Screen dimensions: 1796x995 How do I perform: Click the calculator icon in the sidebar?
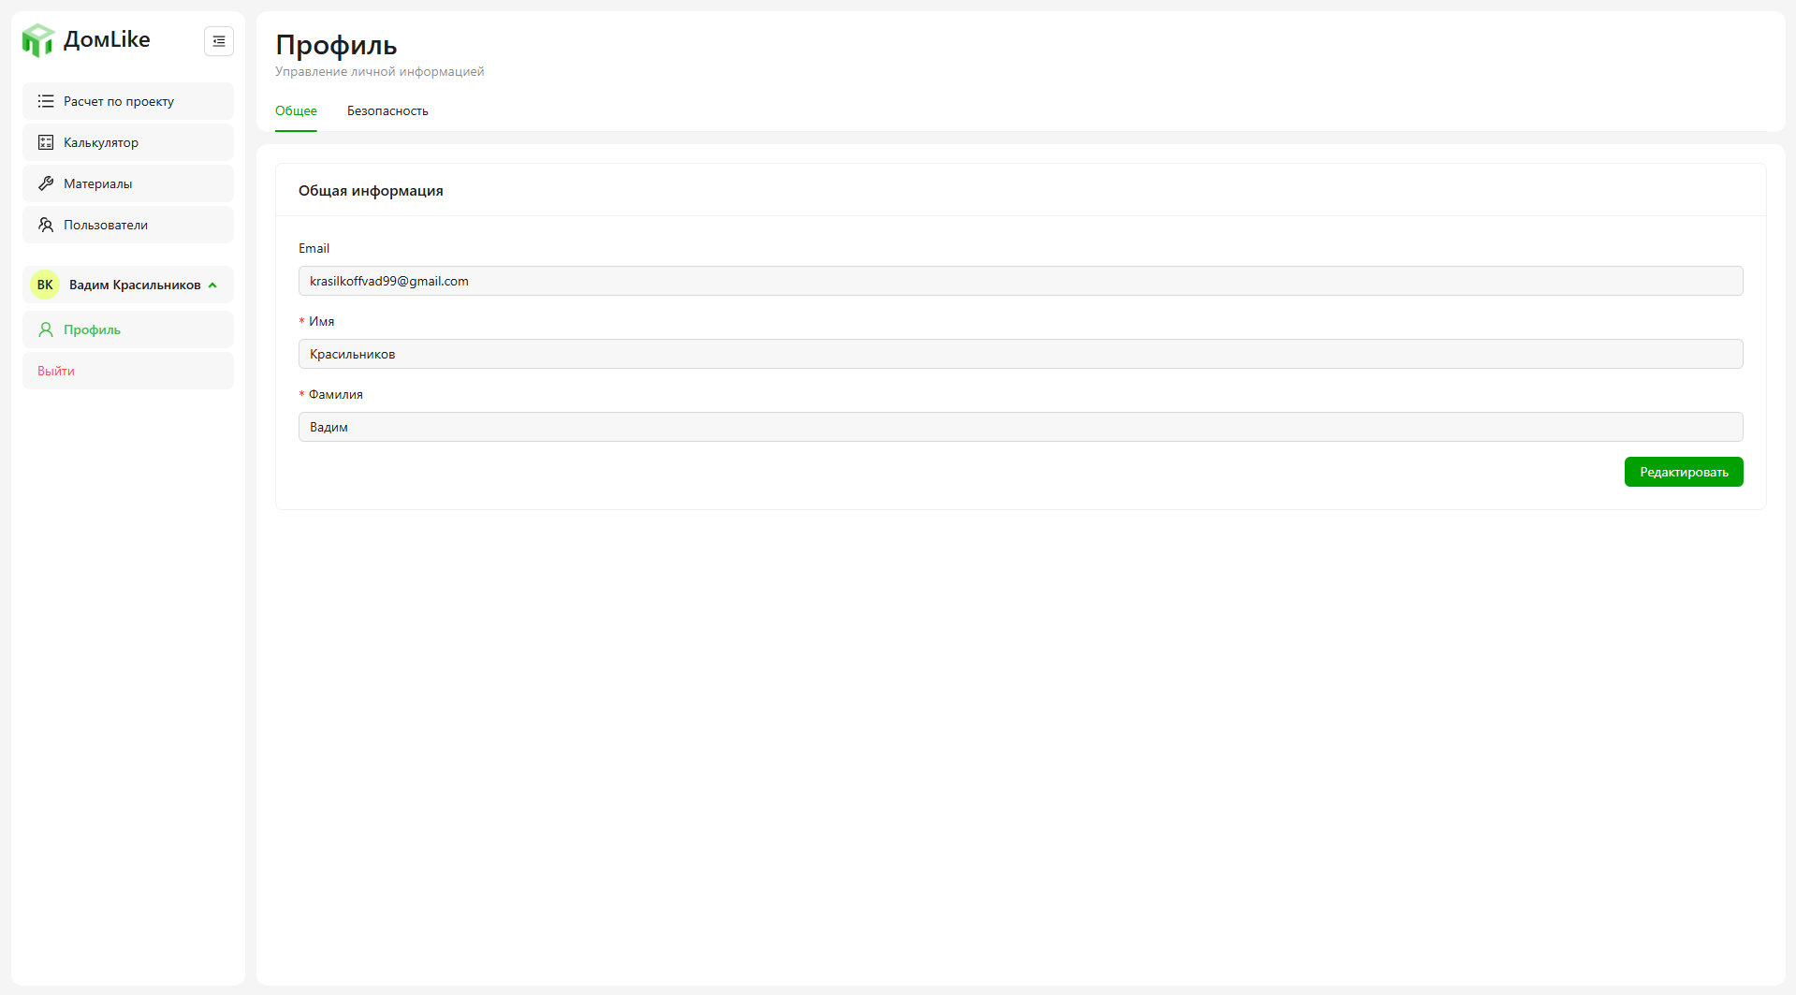point(46,142)
